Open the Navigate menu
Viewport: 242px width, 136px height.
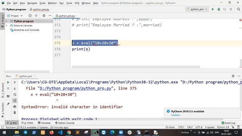click(x=32, y=3)
